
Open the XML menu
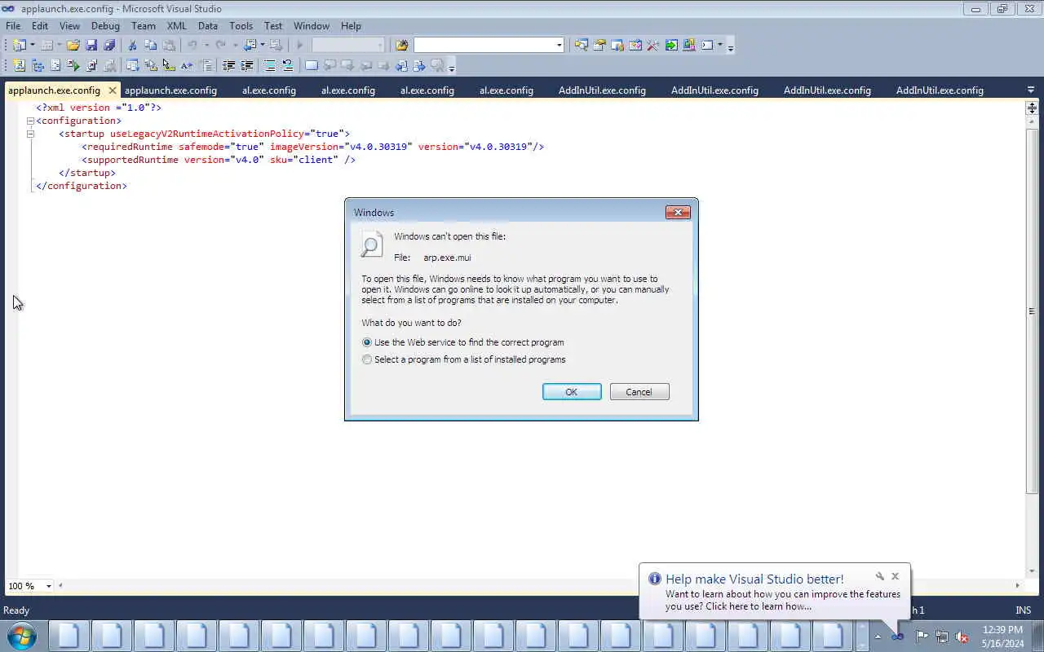point(176,26)
